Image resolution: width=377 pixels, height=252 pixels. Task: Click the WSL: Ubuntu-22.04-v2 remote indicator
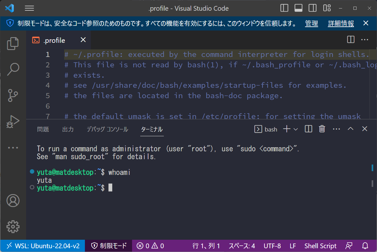point(42,246)
